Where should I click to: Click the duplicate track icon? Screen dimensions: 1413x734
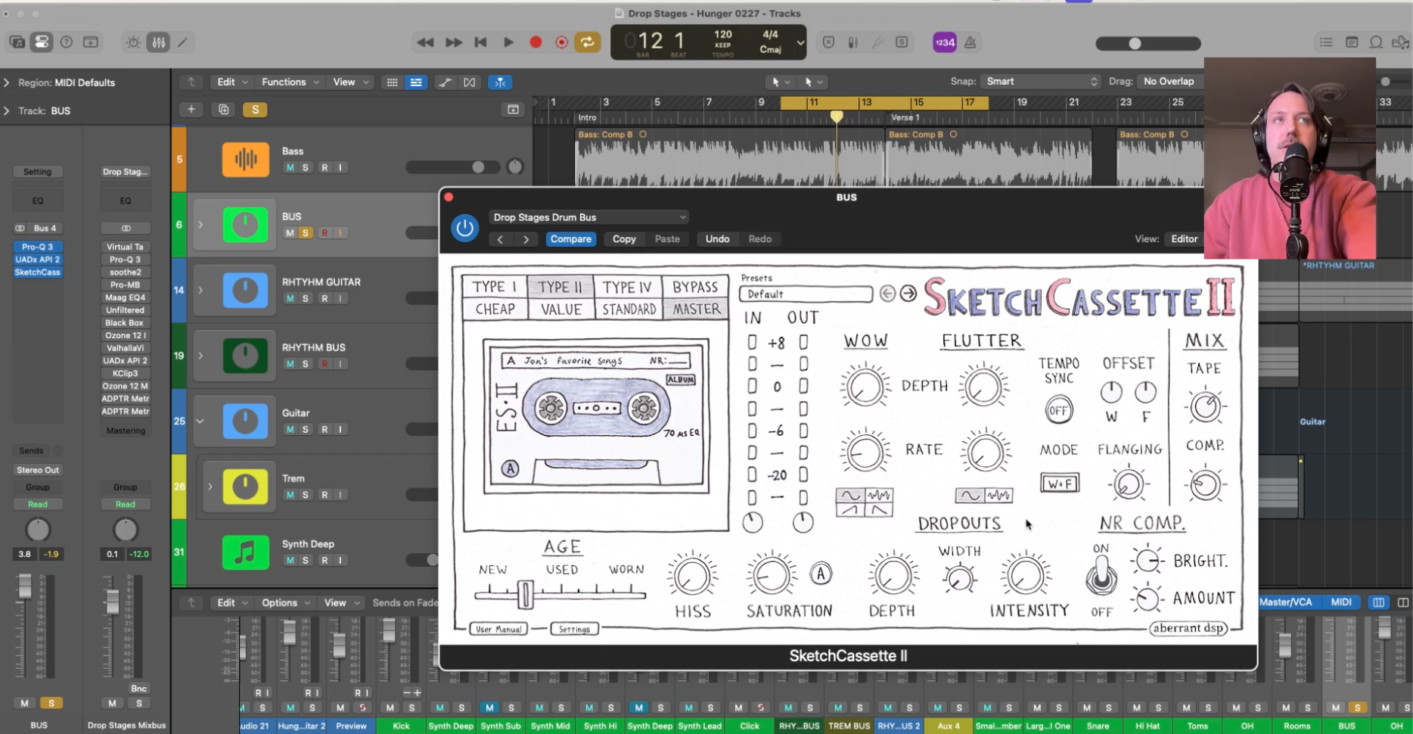click(224, 110)
